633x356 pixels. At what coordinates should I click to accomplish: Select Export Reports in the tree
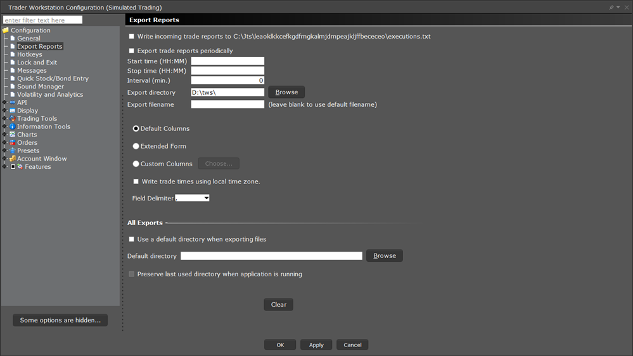click(40, 46)
